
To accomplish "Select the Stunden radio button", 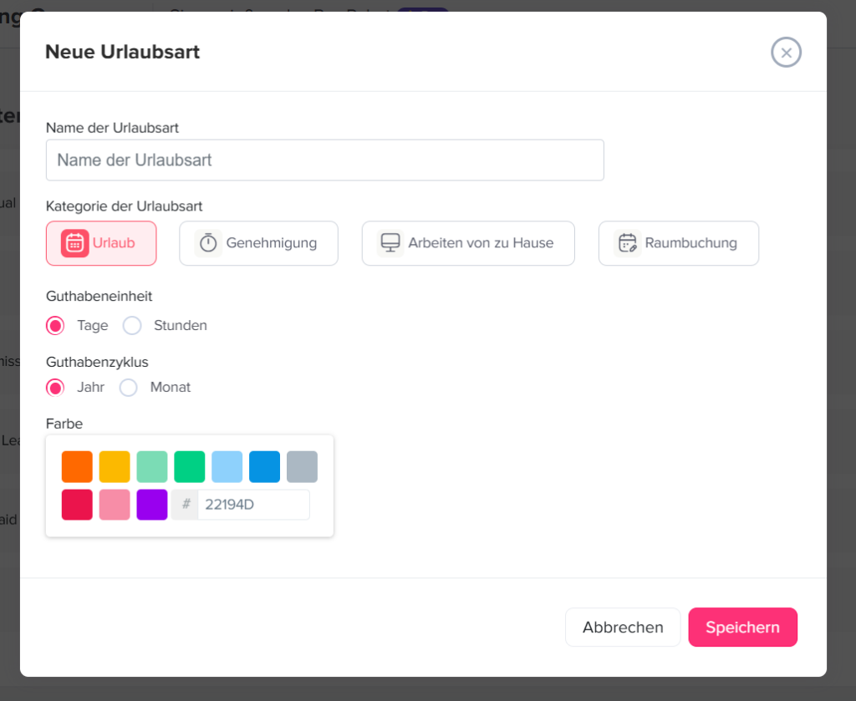I will (132, 326).
